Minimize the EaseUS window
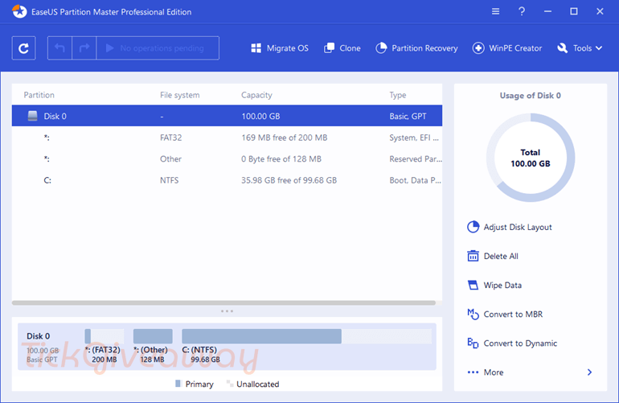This screenshot has width=619, height=403. coord(547,11)
